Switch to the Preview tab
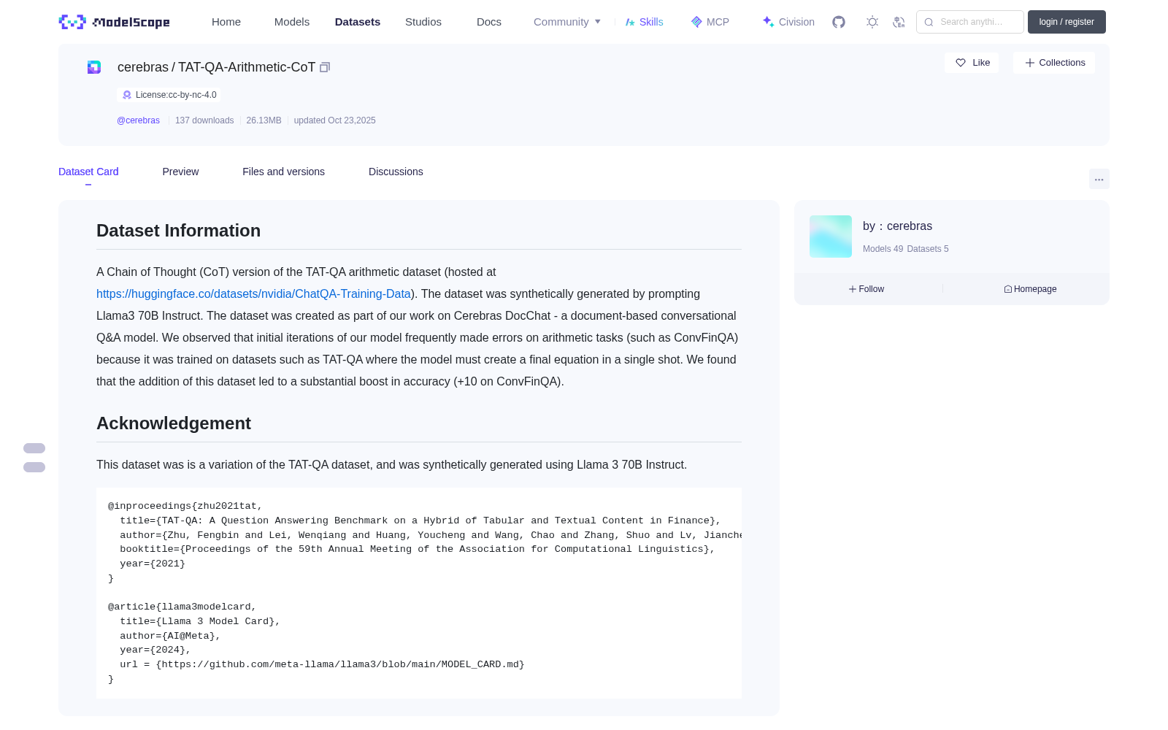The height and width of the screenshot is (730, 1168). [x=180, y=172]
